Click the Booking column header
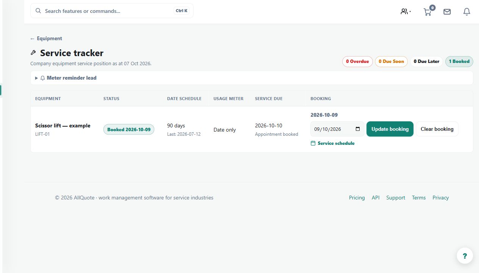The width and height of the screenshot is (479, 273). tap(321, 99)
